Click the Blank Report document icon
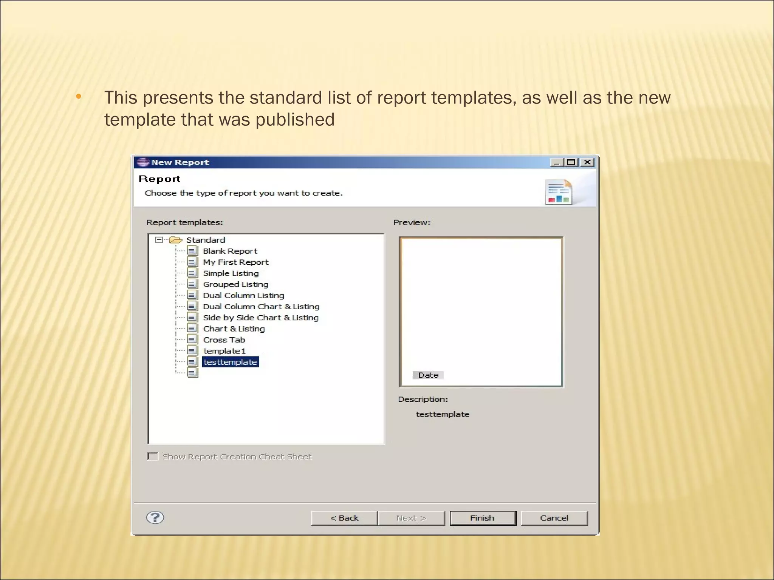Image resolution: width=774 pixels, height=580 pixels. click(x=192, y=251)
